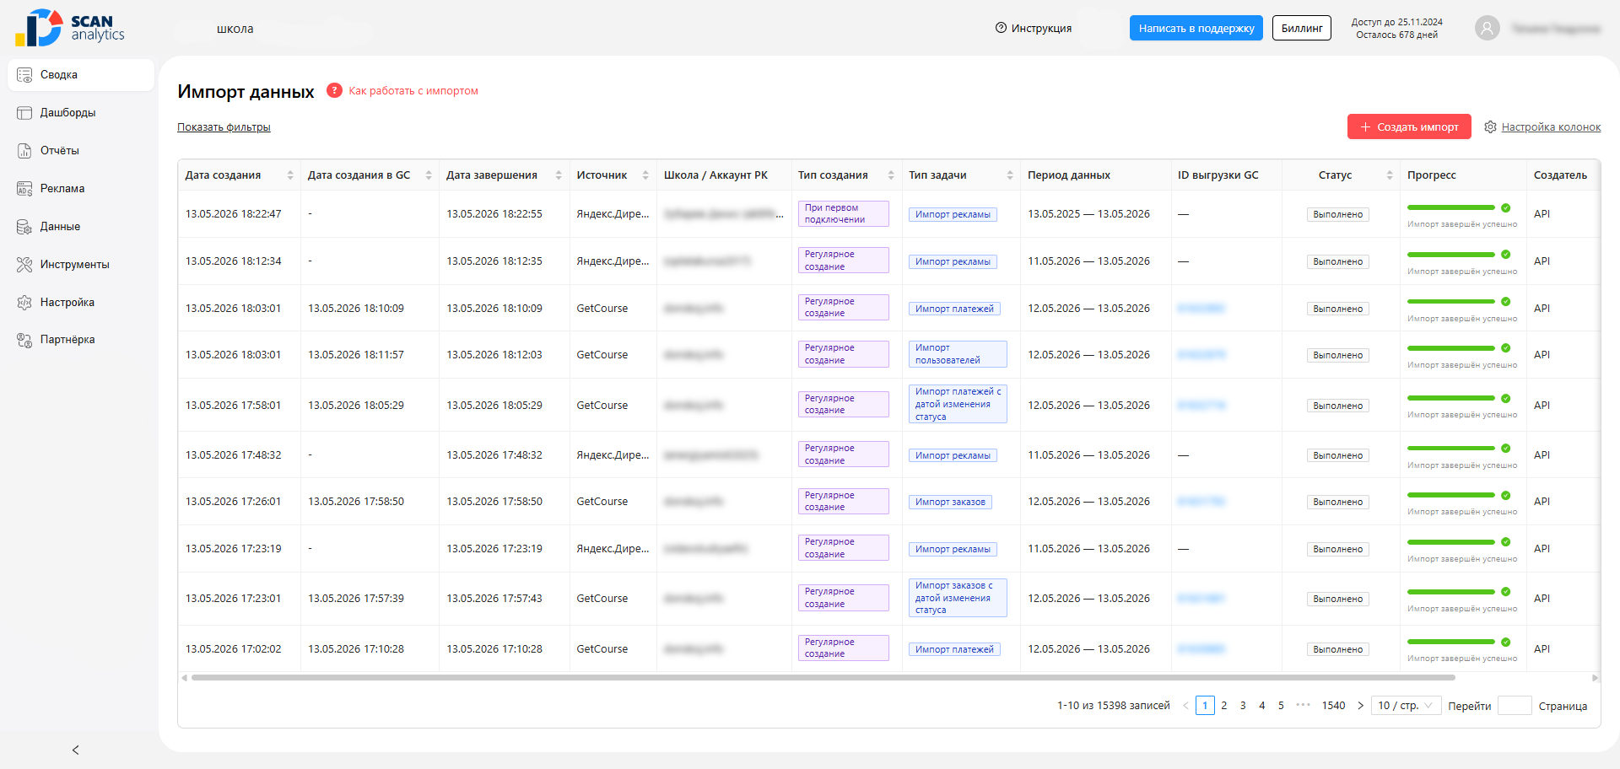This screenshot has height=769, width=1620.
Task: Open the Партнёрка menu item
Action: pos(67,340)
